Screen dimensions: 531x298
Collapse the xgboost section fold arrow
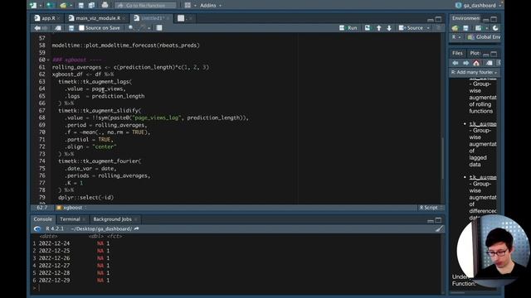(48, 60)
